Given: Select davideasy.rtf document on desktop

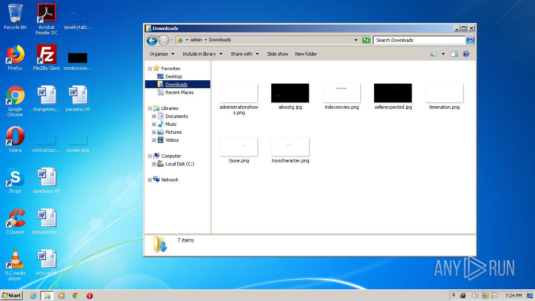Looking at the screenshot, I should (x=46, y=181).
